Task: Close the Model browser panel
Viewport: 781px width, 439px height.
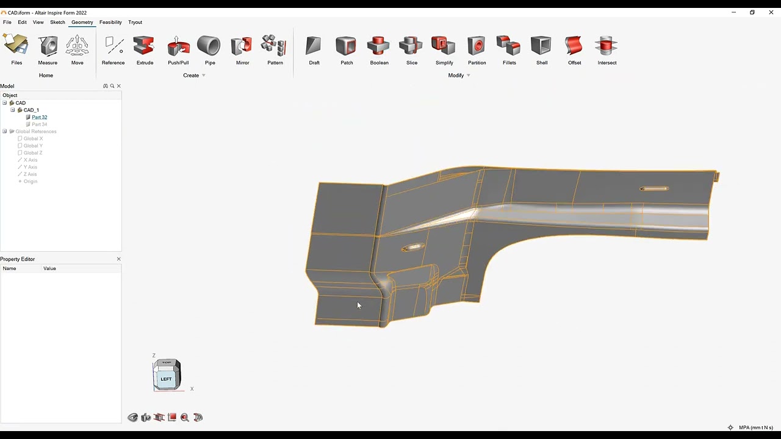Action: [119, 86]
